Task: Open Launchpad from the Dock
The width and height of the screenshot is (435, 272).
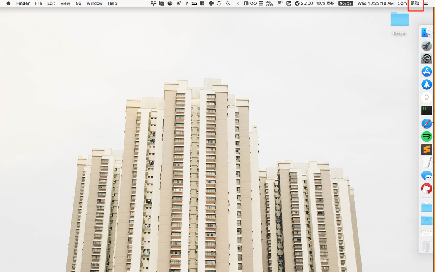Action: (x=426, y=45)
